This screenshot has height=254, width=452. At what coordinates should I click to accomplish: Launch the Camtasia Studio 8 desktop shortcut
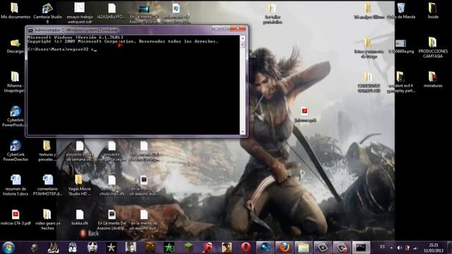[x=47, y=13]
